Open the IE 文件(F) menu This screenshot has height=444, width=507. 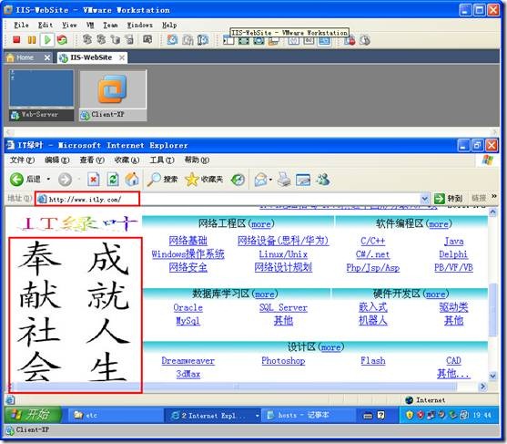tap(22, 160)
